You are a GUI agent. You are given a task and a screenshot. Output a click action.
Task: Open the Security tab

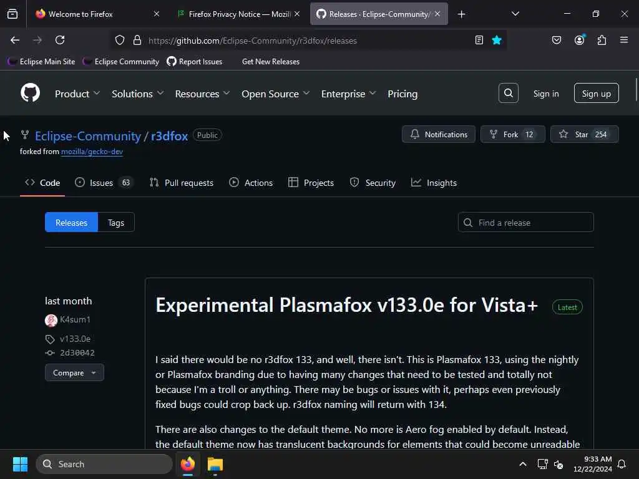(373, 183)
